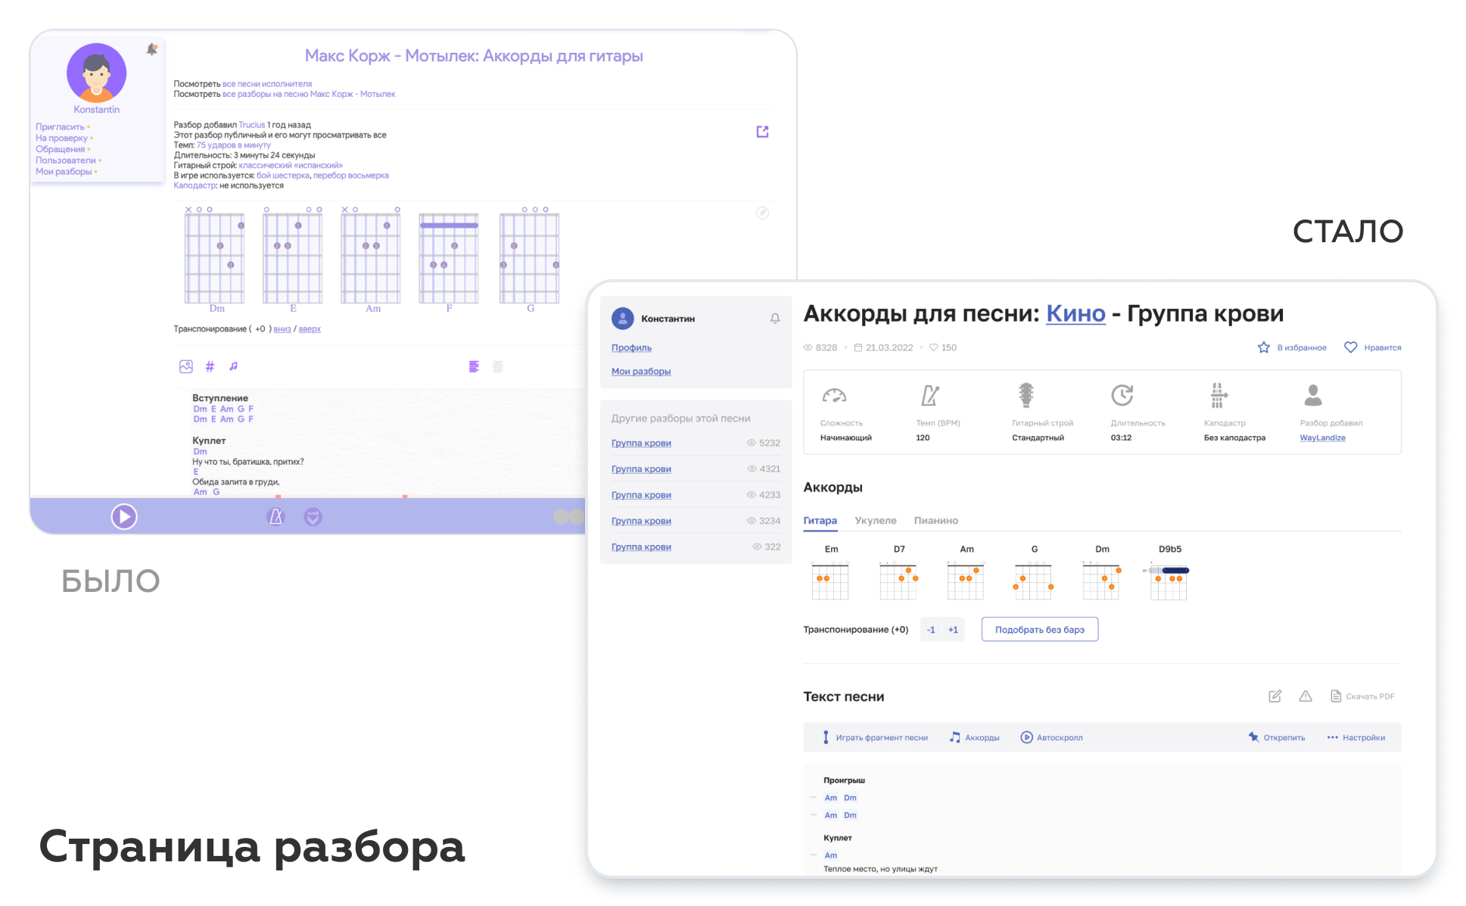Click the Konstantin avatar in the old design
Screen dimensions: 1466x906
96,73
